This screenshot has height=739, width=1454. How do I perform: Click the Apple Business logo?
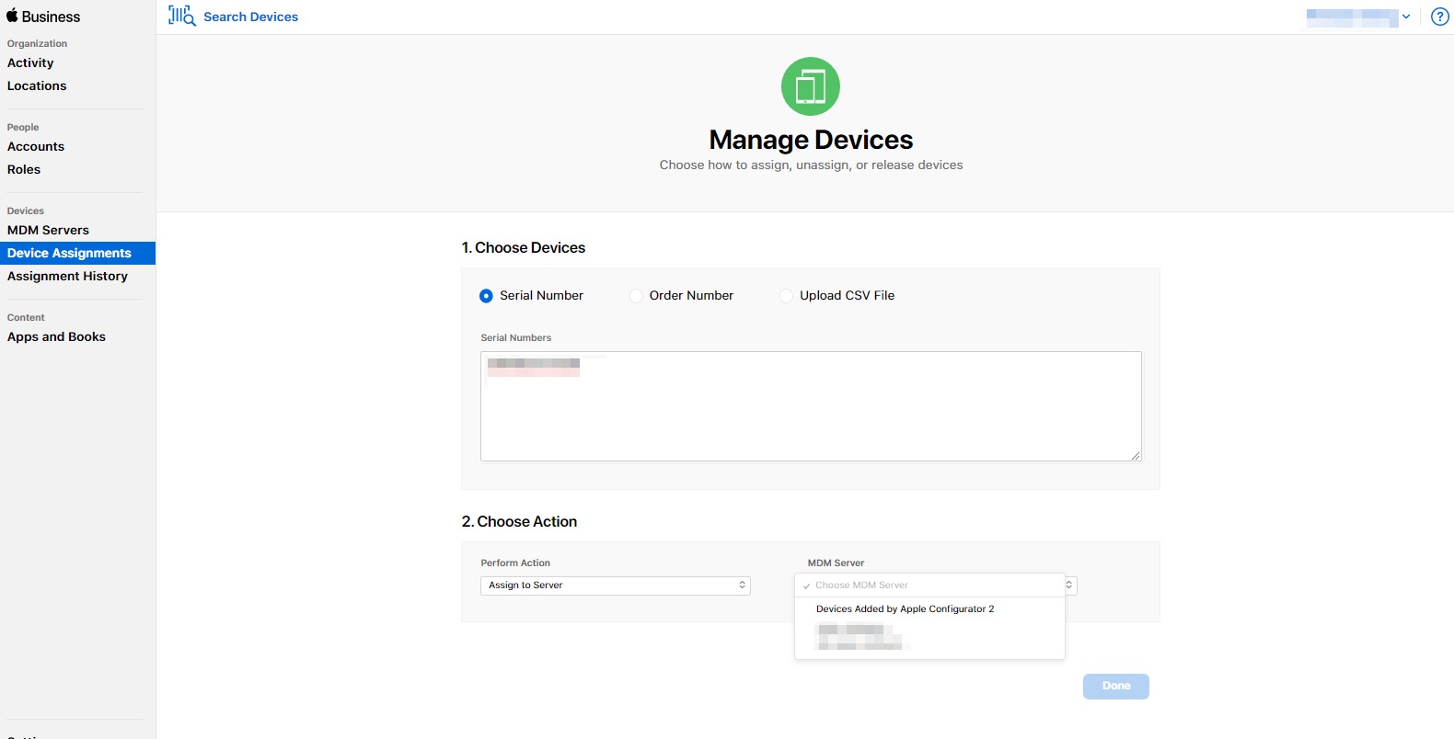(x=43, y=17)
